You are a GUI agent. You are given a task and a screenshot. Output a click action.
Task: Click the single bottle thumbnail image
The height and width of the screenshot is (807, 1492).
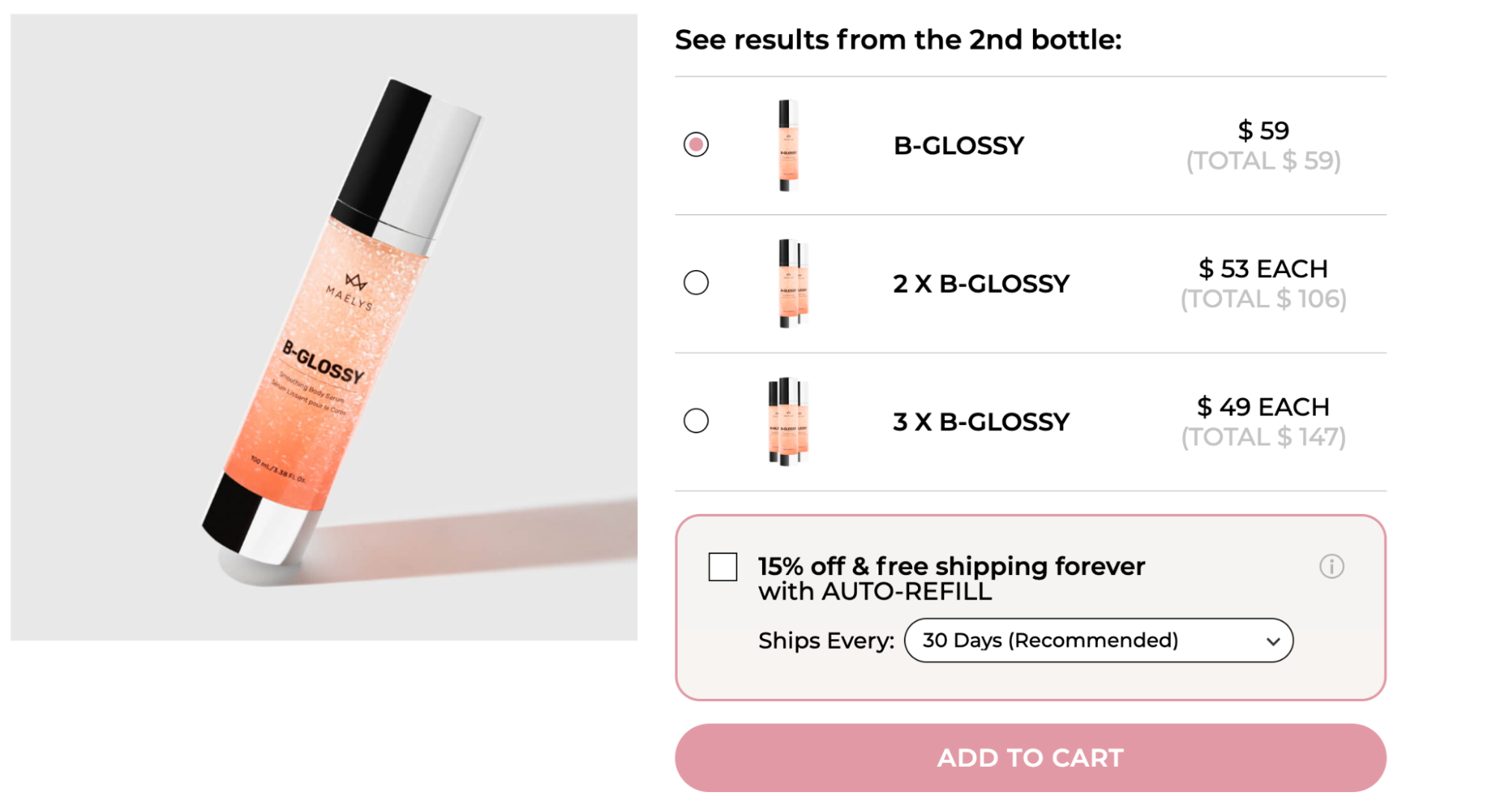click(x=788, y=145)
